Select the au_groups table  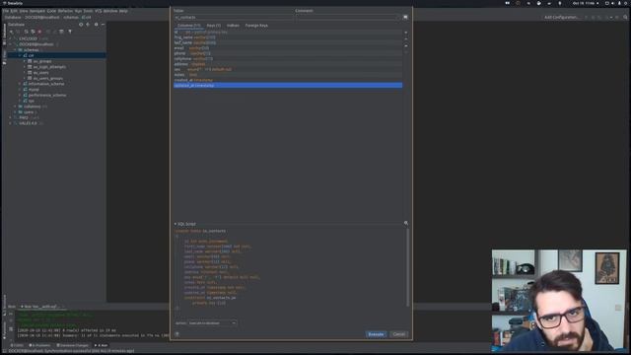tap(42, 61)
